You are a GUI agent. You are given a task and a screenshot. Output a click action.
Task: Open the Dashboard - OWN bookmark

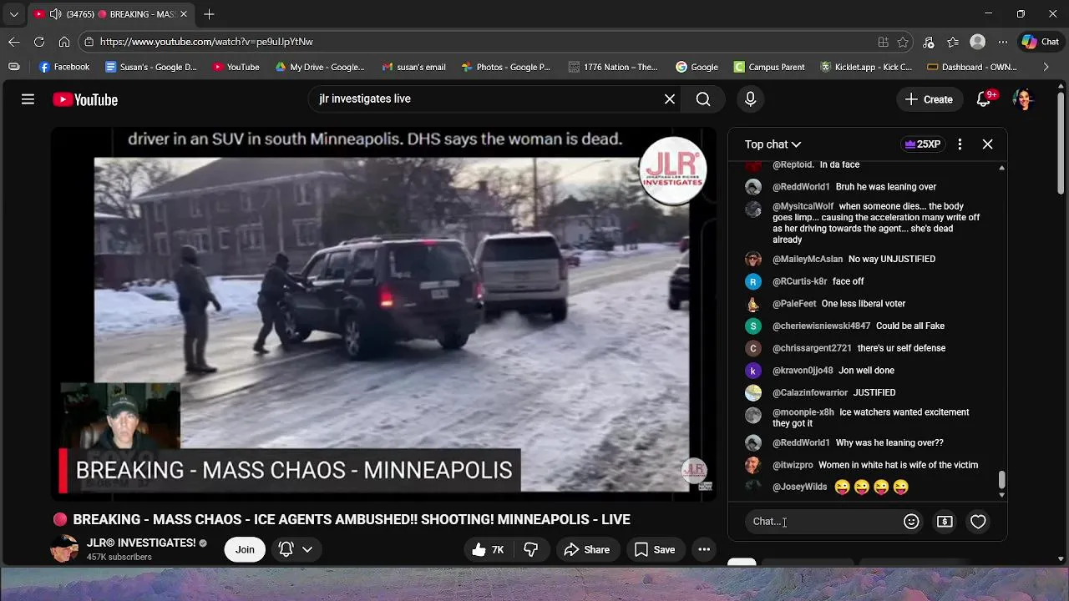[x=972, y=67]
